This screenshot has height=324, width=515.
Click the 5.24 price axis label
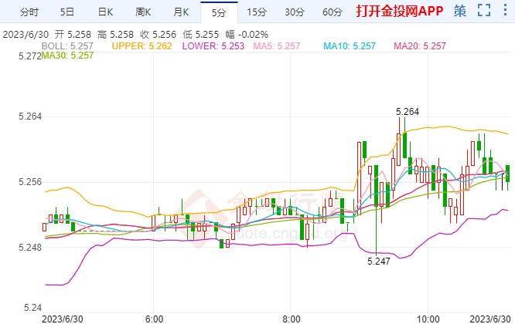click(32, 308)
